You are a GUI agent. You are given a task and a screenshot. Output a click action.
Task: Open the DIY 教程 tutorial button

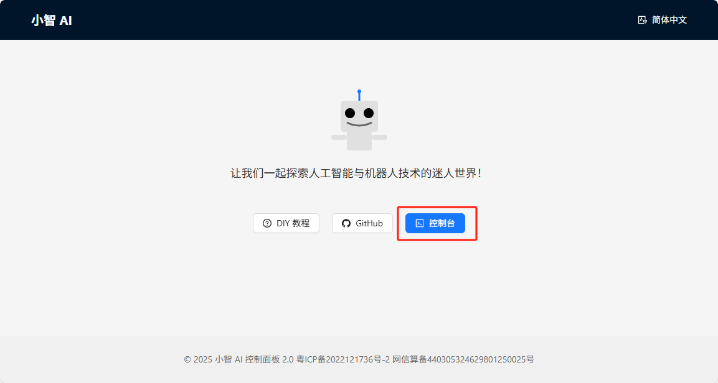click(x=286, y=223)
